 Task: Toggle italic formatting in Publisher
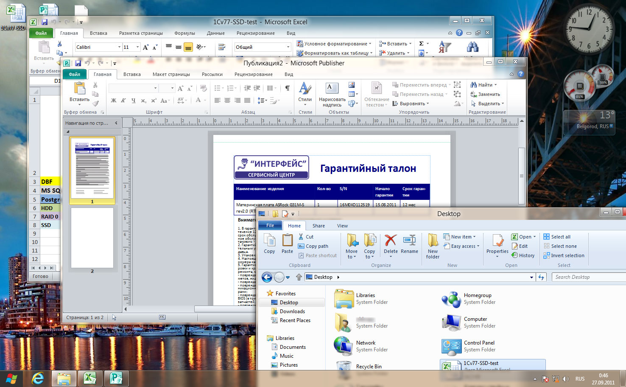(123, 101)
